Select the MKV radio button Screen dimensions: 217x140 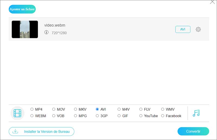[75, 109]
